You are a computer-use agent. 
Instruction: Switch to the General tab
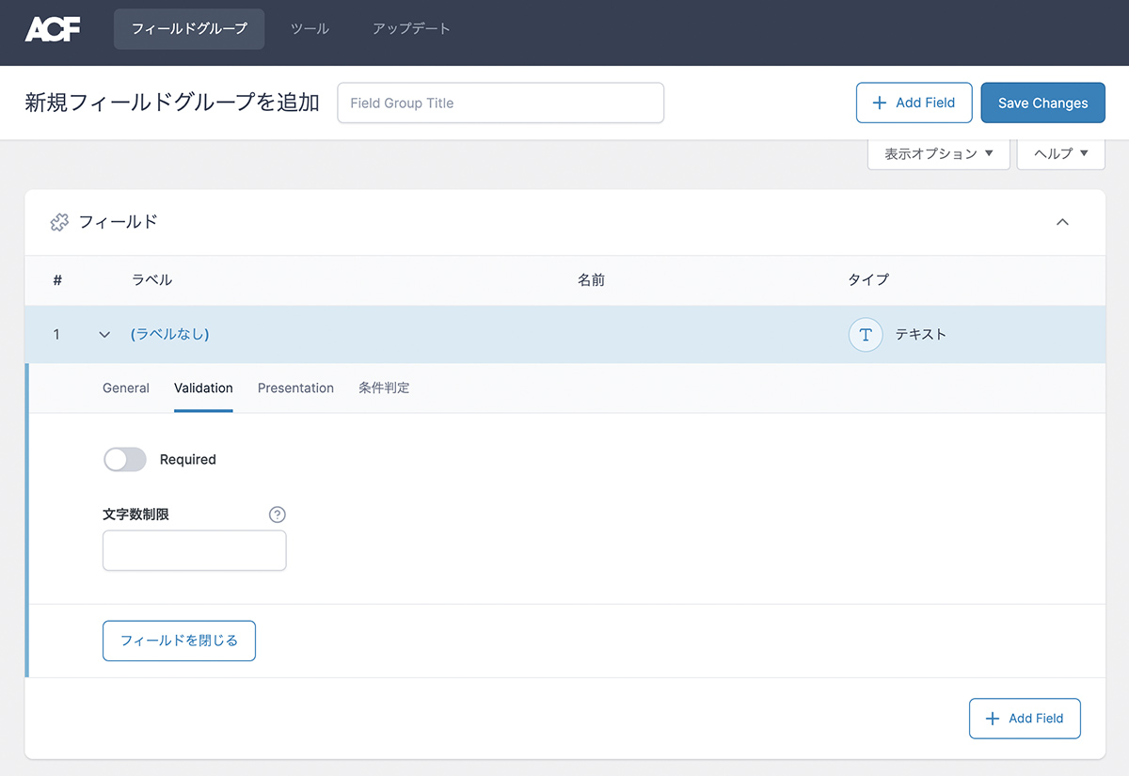pyautogui.click(x=126, y=388)
